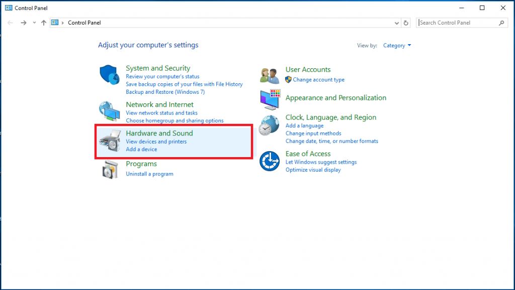The width and height of the screenshot is (515, 290).
Task: Open Choose homegroup and sharing options
Action: click(175, 120)
